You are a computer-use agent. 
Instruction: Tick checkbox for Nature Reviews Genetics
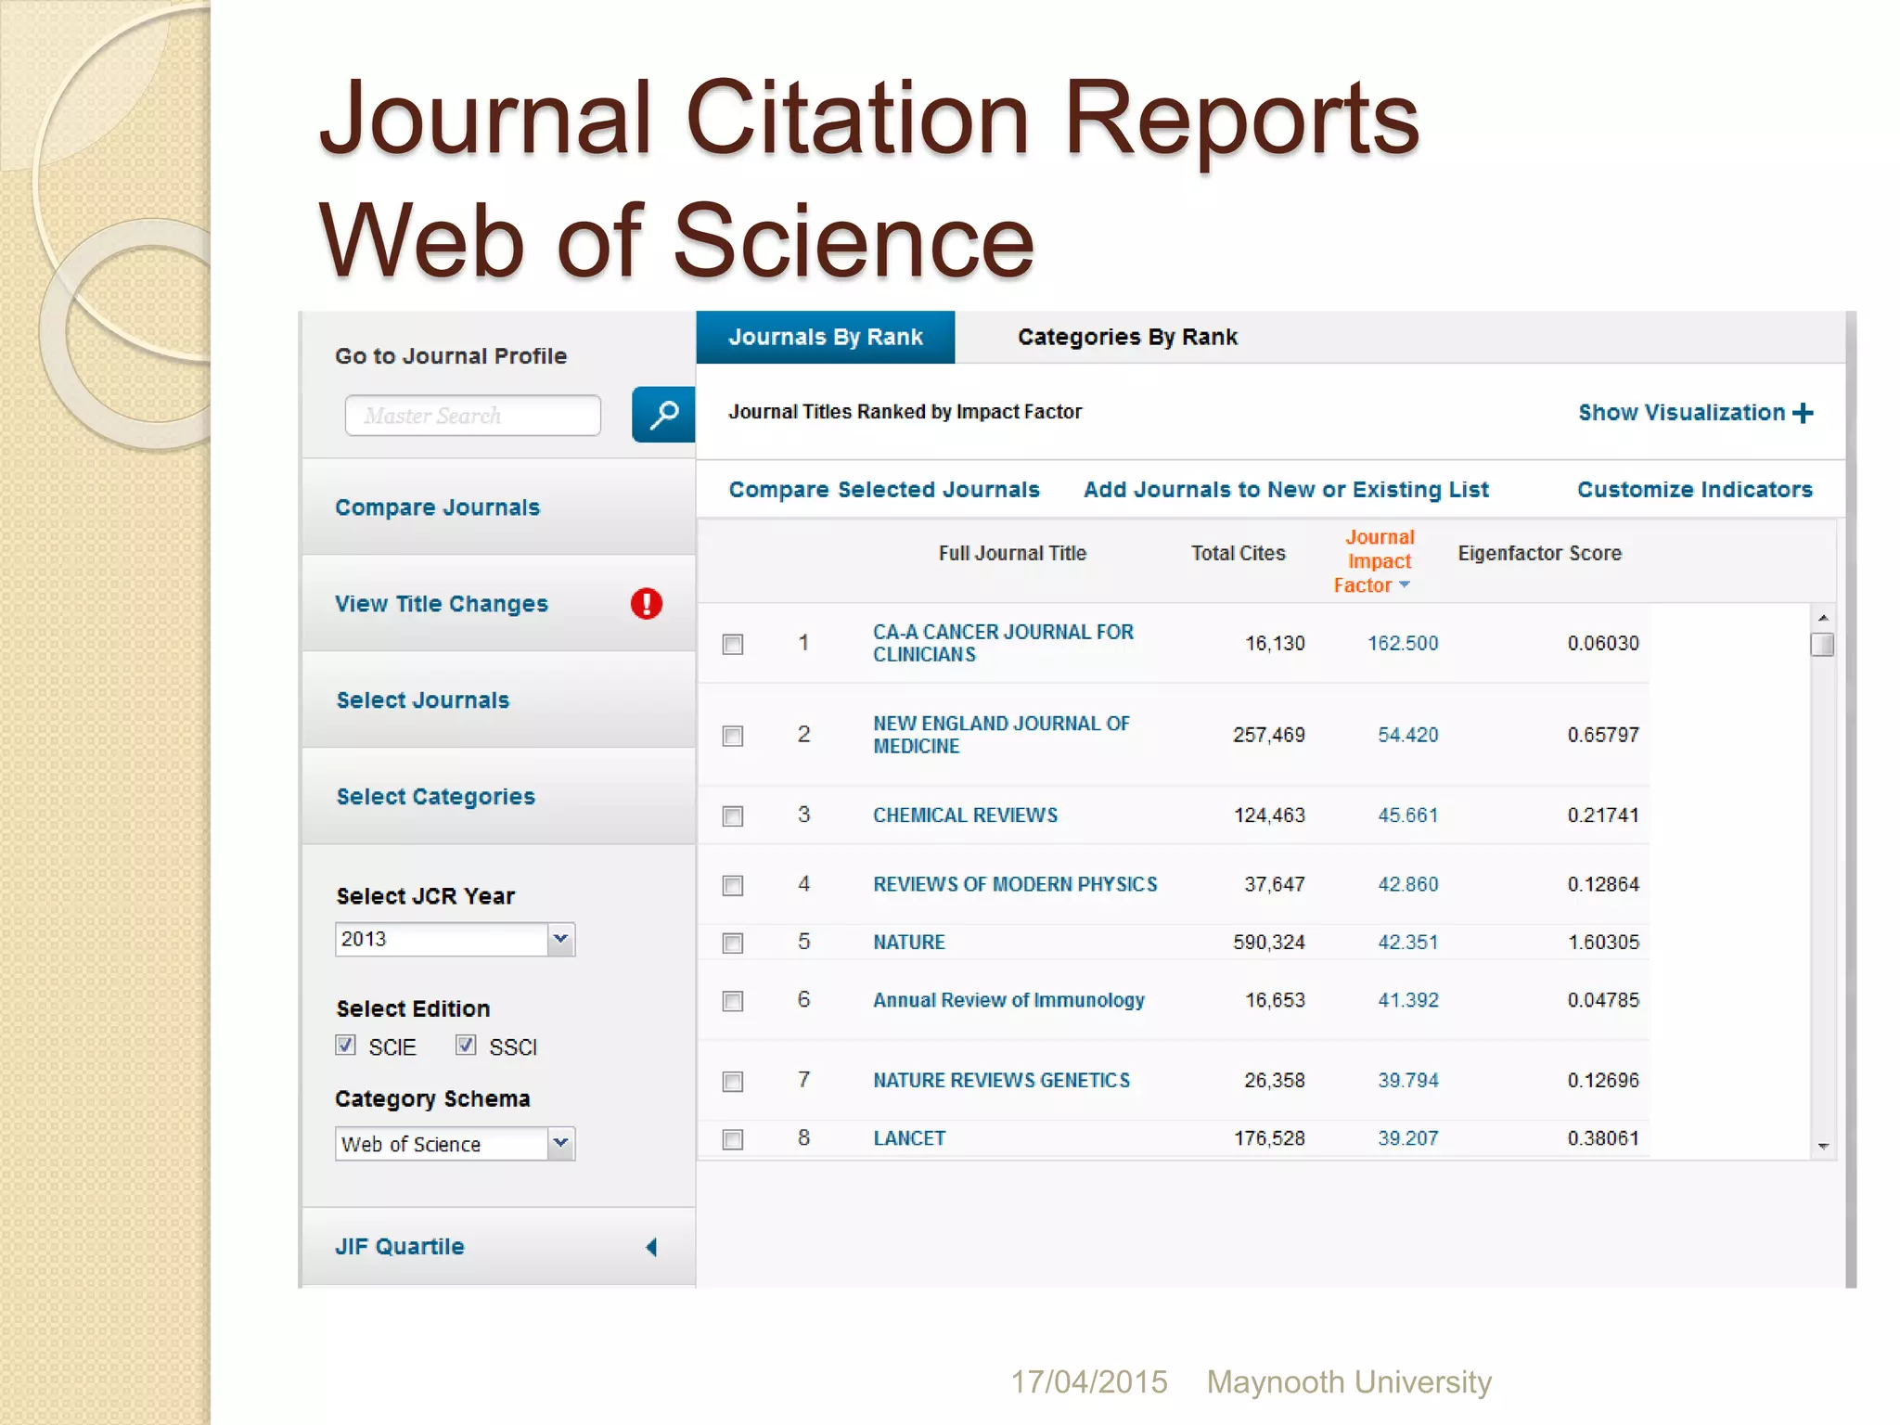(733, 1082)
